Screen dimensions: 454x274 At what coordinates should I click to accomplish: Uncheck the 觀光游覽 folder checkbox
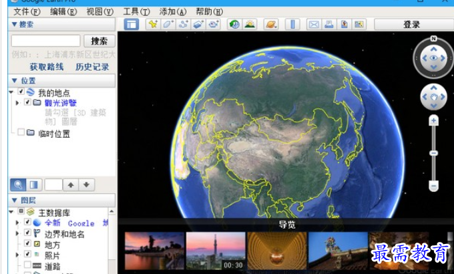(27, 102)
